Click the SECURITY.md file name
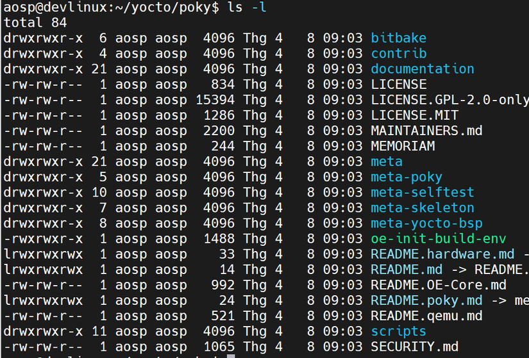 tap(415, 347)
